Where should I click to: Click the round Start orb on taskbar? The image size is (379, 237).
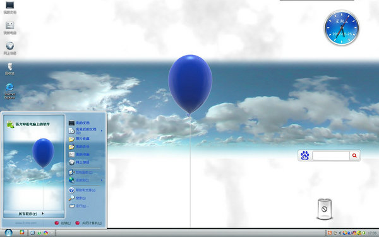[x=8, y=233]
